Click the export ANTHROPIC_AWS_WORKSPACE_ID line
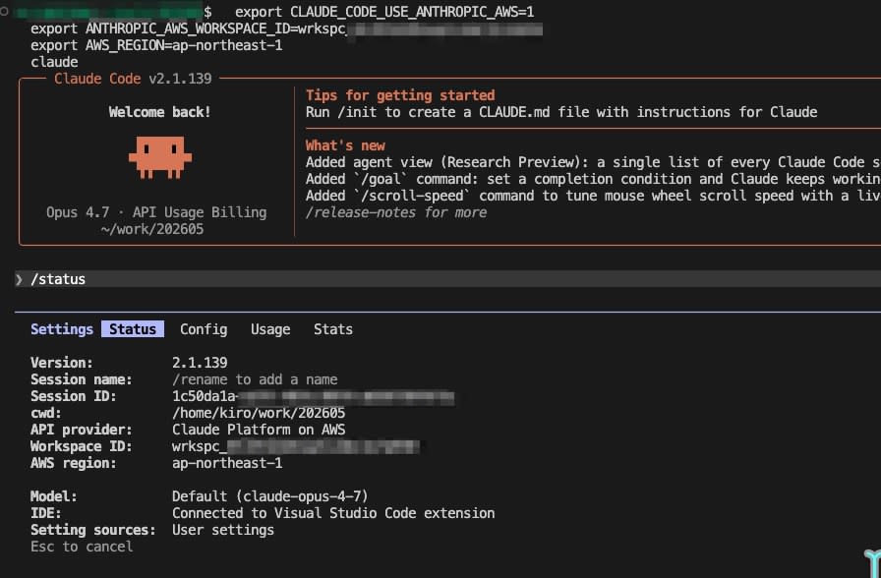 click(x=286, y=29)
